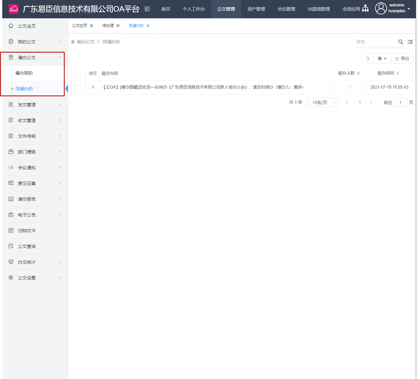Viewport: 420px width, 379px height.
Task: Close the 待处理 tab
Action: 118,26
